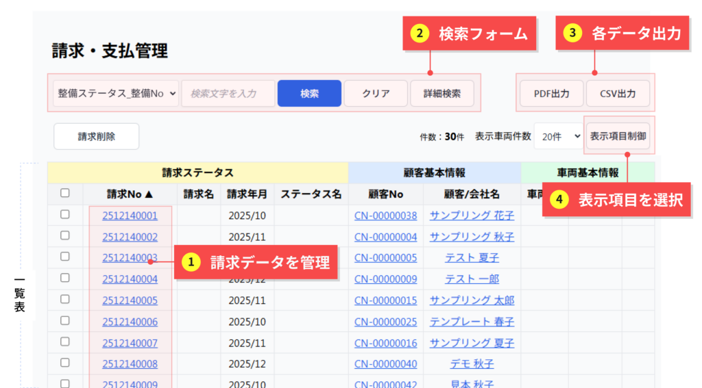
Task: Toggle the select-all checkbox in table header
Action: [x=65, y=194]
